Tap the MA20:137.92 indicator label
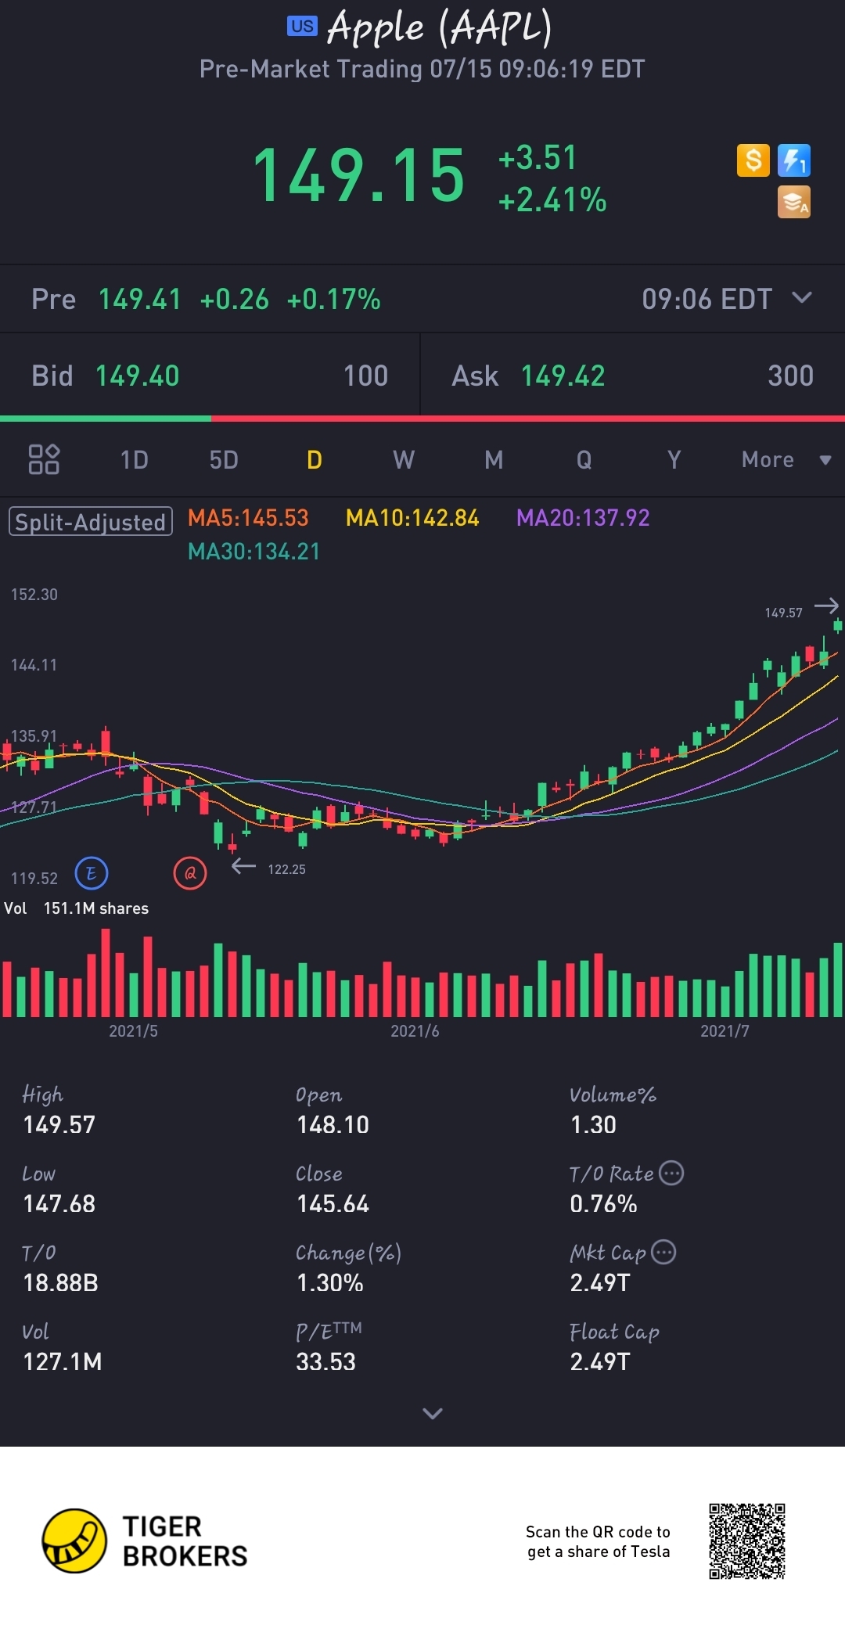 click(x=583, y=518)
